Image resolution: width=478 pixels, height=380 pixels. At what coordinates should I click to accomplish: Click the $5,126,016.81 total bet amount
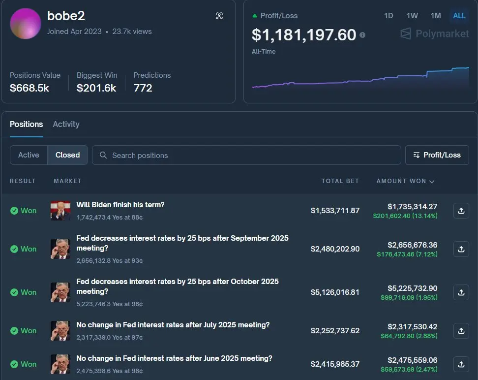(x=335, y=292)
